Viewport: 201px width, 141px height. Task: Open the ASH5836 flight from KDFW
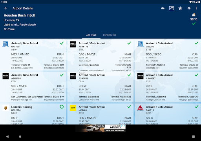tap(100, 87)
